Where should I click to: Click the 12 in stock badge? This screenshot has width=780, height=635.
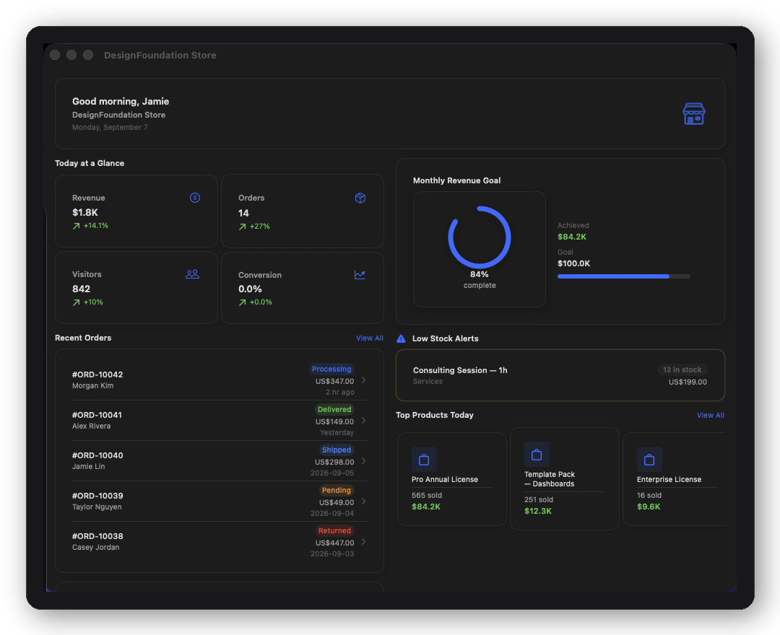coord(682,369)
